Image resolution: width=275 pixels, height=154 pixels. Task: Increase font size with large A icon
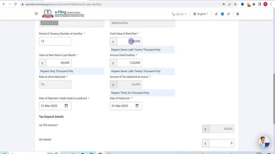(229, 14)
